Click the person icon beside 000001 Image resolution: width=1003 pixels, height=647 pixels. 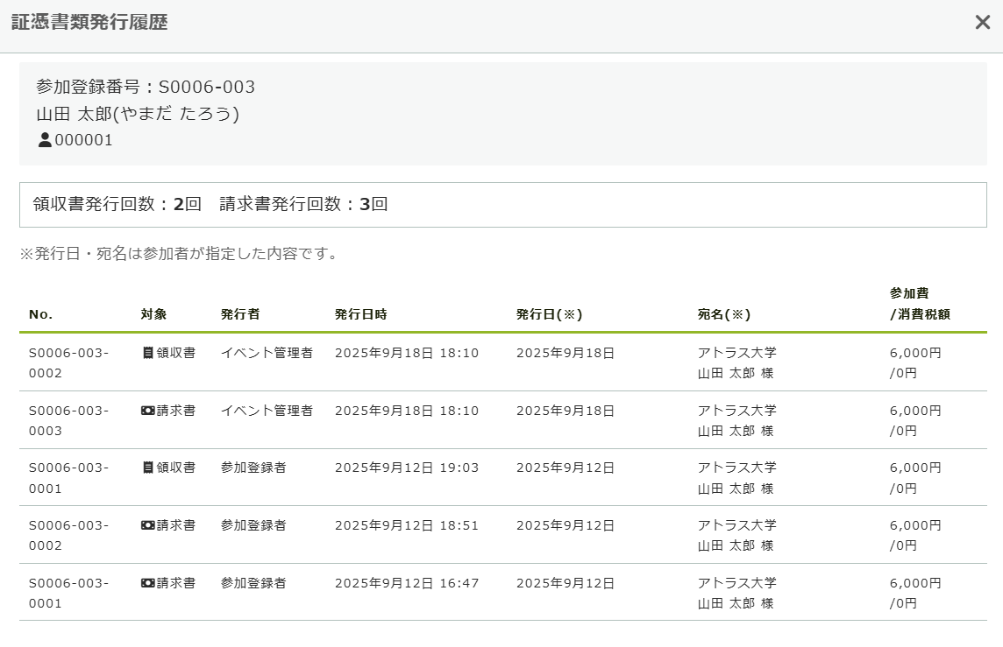coord(45,140)
